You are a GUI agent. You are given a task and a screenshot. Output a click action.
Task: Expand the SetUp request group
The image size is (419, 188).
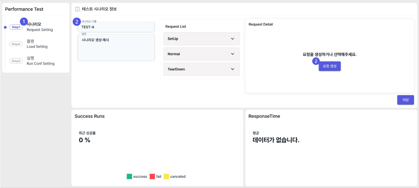[232, 39]
